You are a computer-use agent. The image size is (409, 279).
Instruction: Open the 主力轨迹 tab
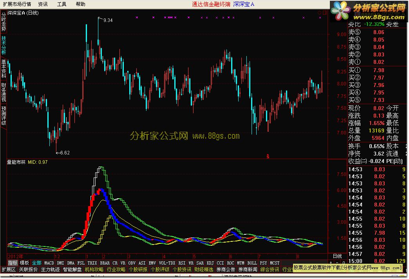(x=51, y=269)
